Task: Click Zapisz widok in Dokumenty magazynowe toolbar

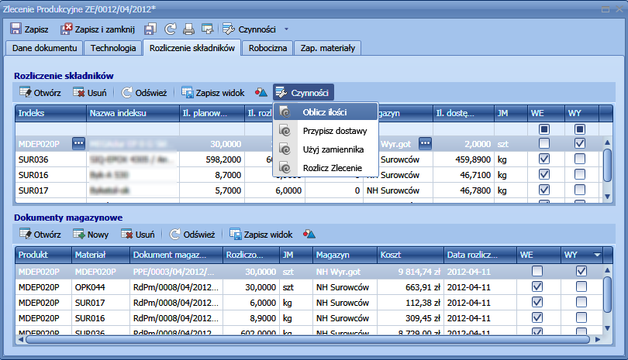Action: click(x=261, y=234)
